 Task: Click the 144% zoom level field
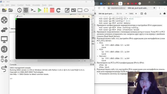(131, 14)
